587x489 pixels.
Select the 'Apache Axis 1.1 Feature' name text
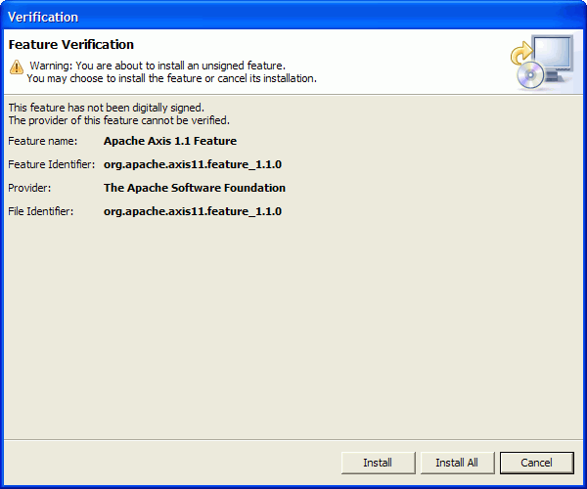[x=170, y=141]
